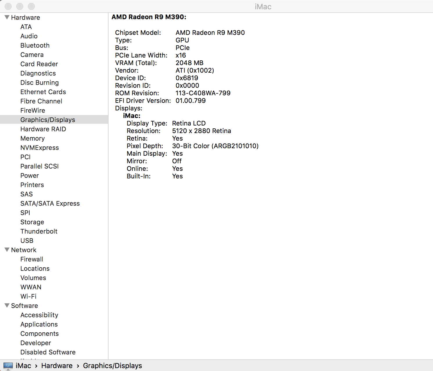
Task: Select Applications under Software
Action: pos(39,324)
